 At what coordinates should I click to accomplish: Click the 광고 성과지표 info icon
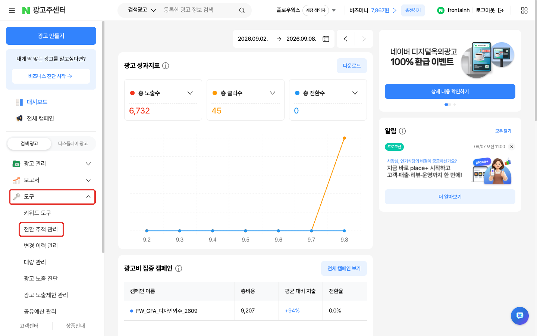click(x=166, y=66)
